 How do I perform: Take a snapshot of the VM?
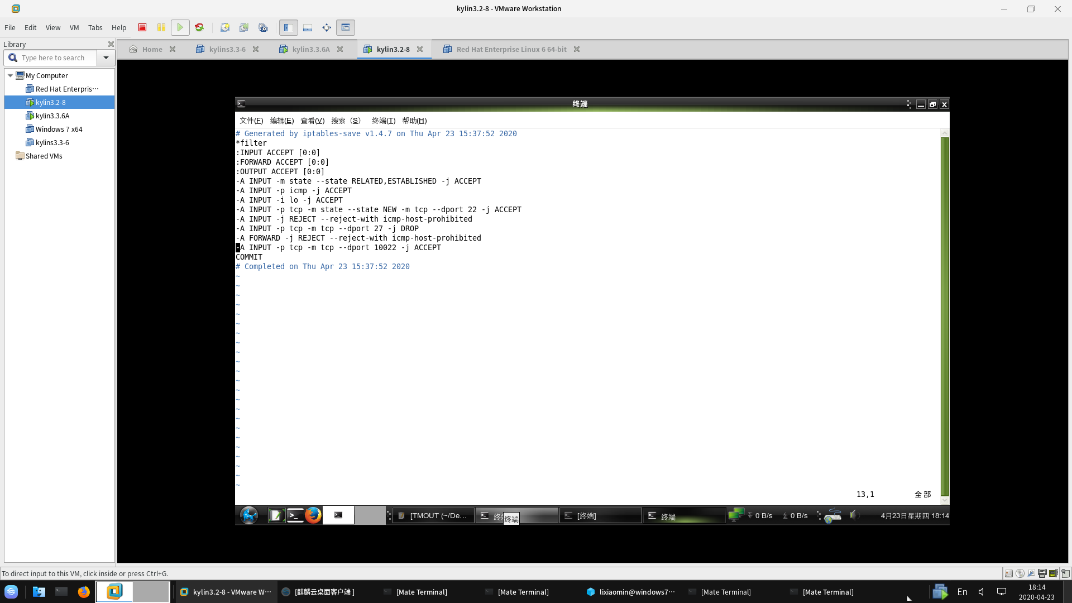click(x=225, y=27)
